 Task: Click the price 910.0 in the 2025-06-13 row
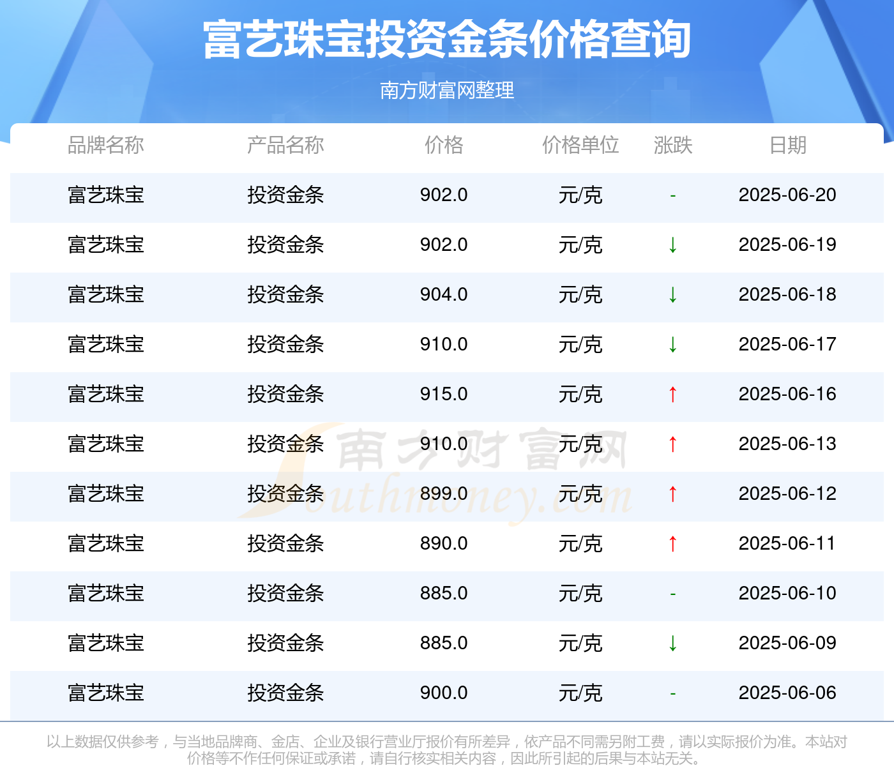click(x=444, y=444)
